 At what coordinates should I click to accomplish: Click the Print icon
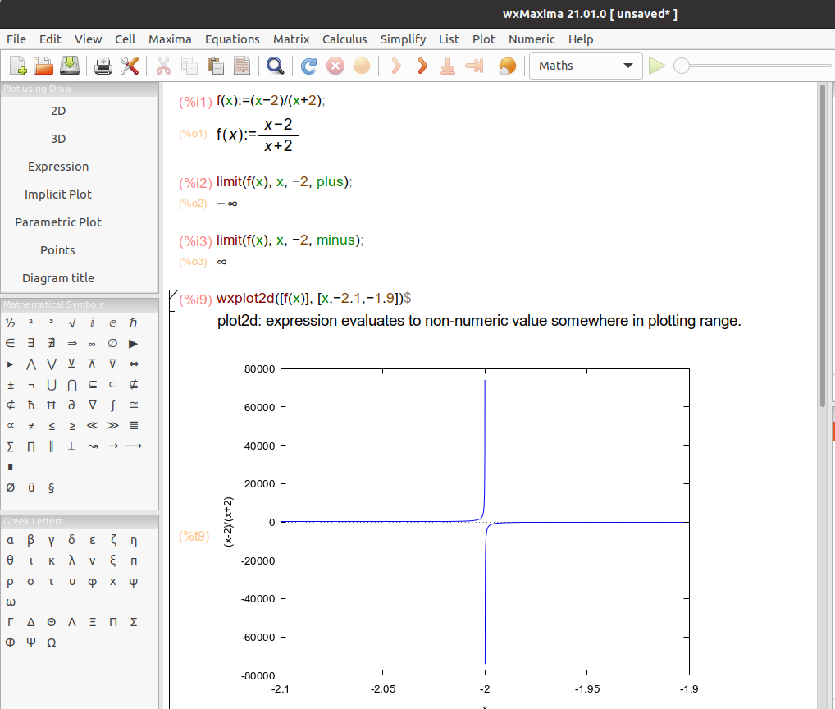coord(103,66)
